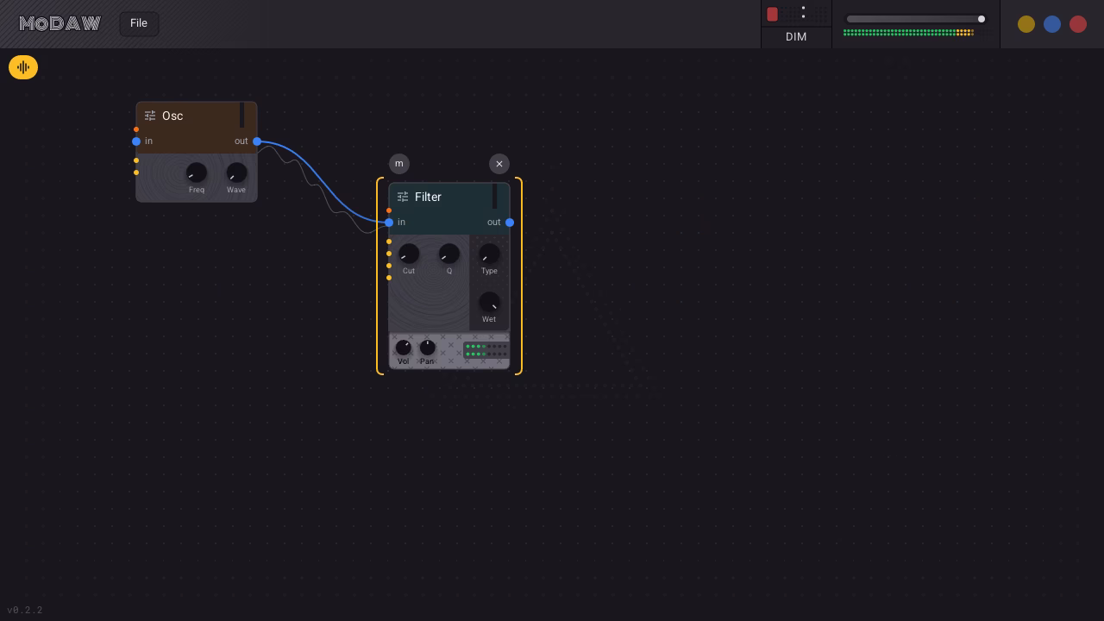Viewport: 1104px width, 621px height.
Task: Click the Osc node title
Action: click(172, 116)
